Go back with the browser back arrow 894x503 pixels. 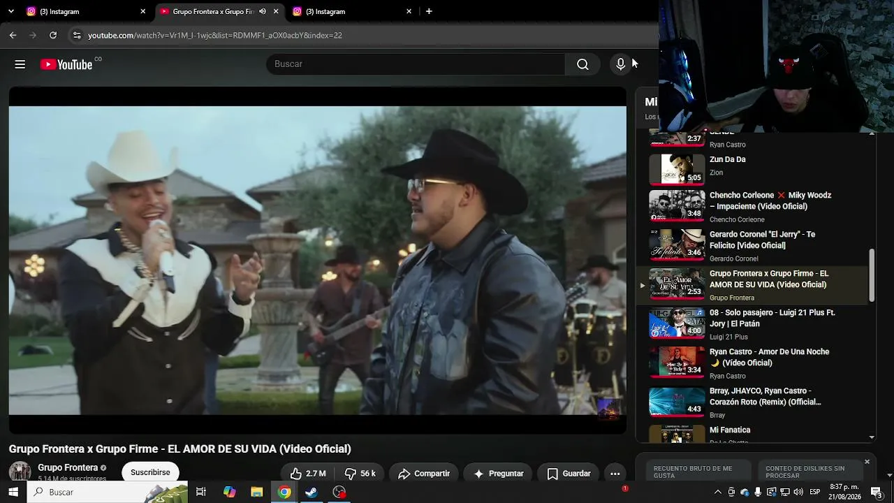pos(13,35)
